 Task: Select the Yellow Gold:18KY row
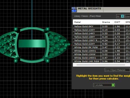[x=101, y=37]
